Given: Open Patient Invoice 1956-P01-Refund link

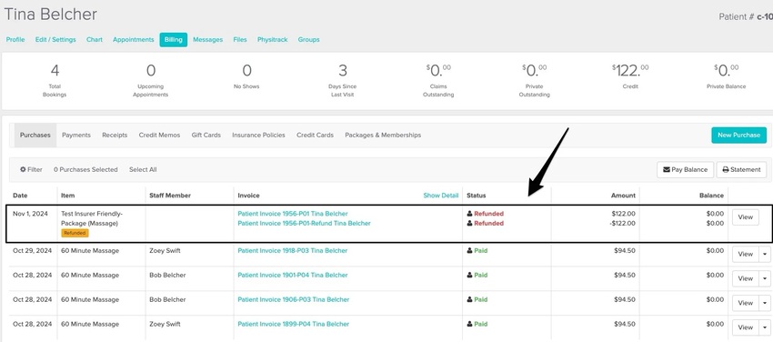Looking at the screenshot, I should (x=304, y=223).
